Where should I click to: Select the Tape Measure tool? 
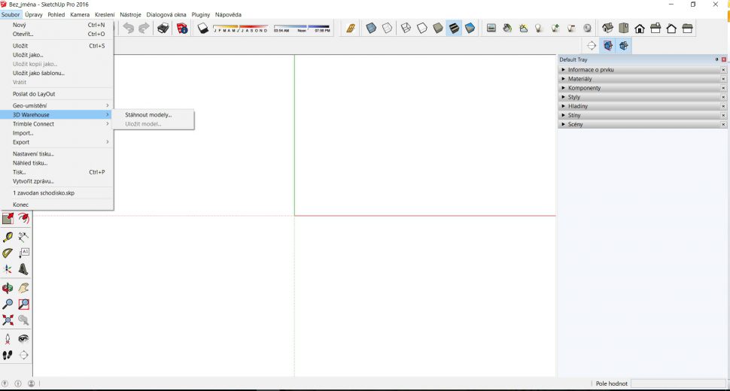pos(8,237)
